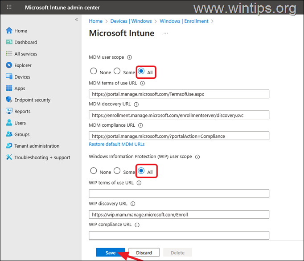Click the Troubleshooting + support wrench icon
This screenshot has height=261, width=304.
click(9, 157)
